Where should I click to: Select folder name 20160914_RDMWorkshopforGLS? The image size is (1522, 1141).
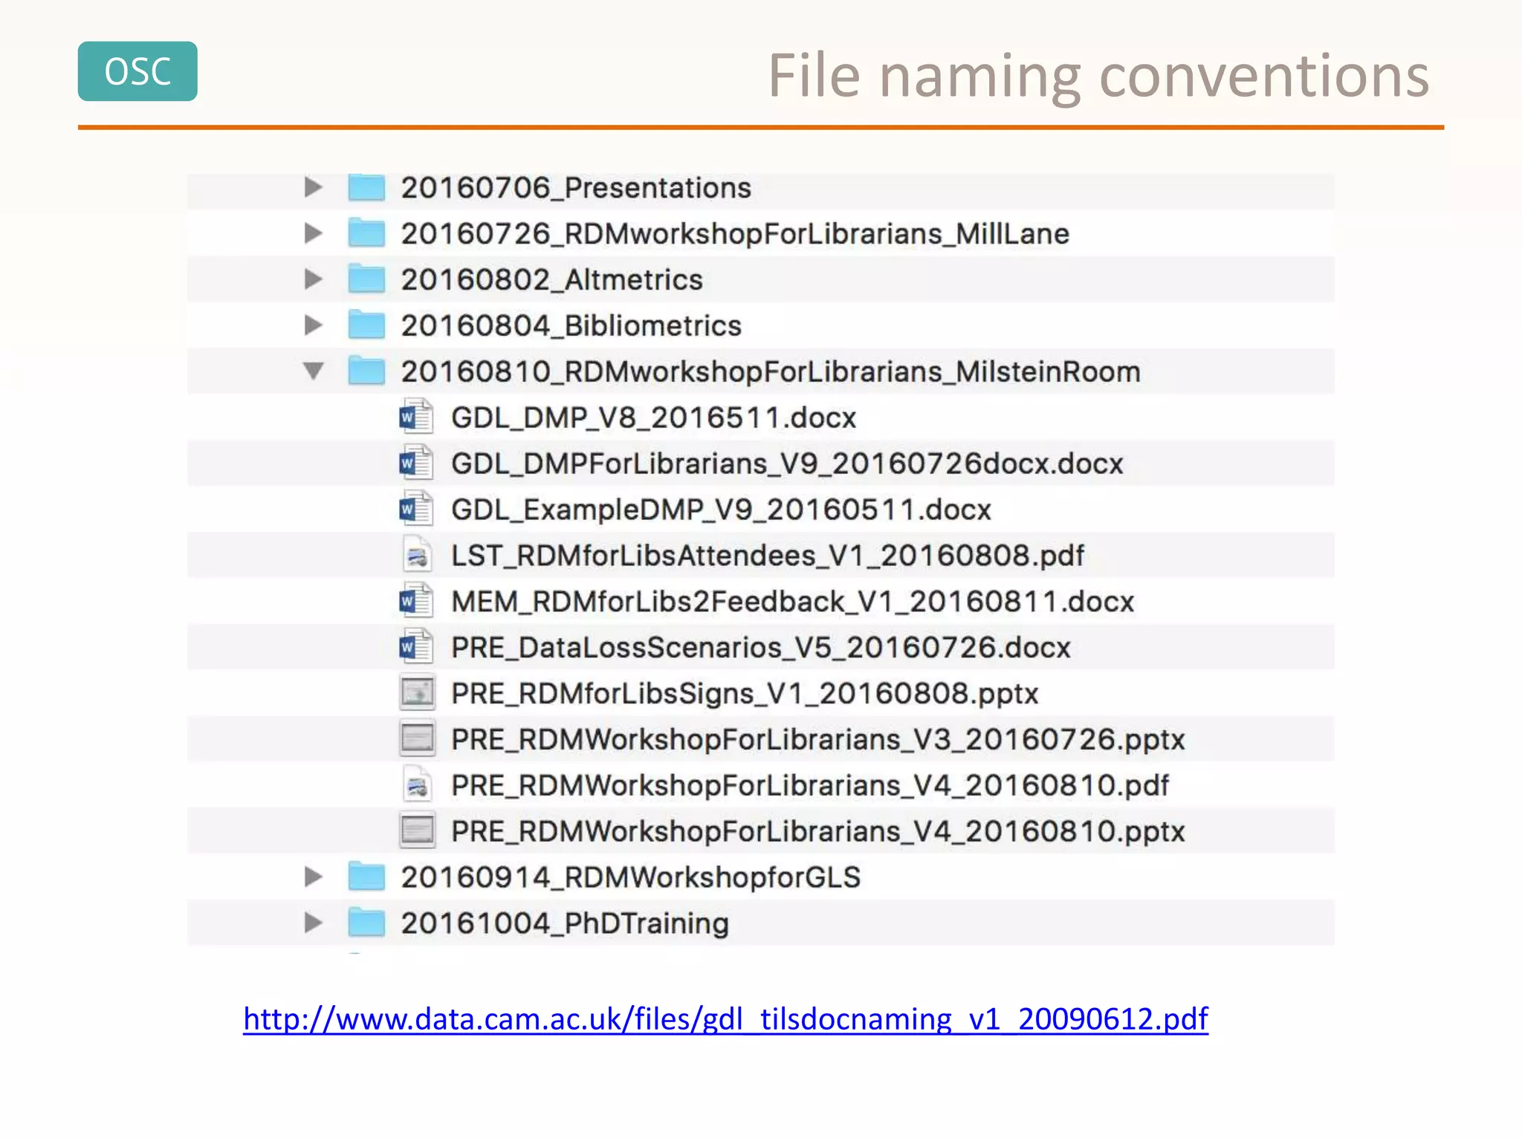[x=631, y=877]
